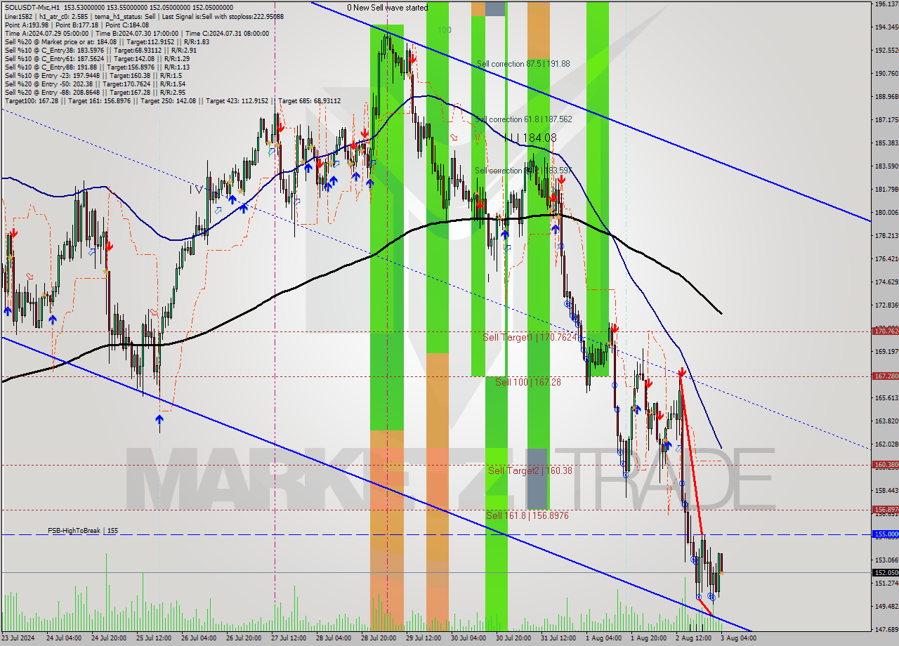Click the red 170.762 price axis marker
The width and height of the screenshot is (899, 646).
[885, 331]
